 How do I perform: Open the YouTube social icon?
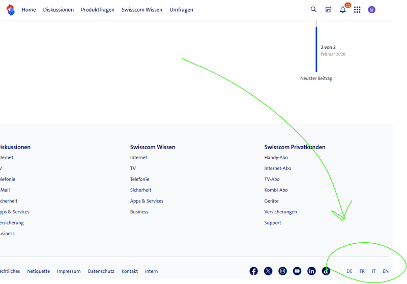point(297,271)
